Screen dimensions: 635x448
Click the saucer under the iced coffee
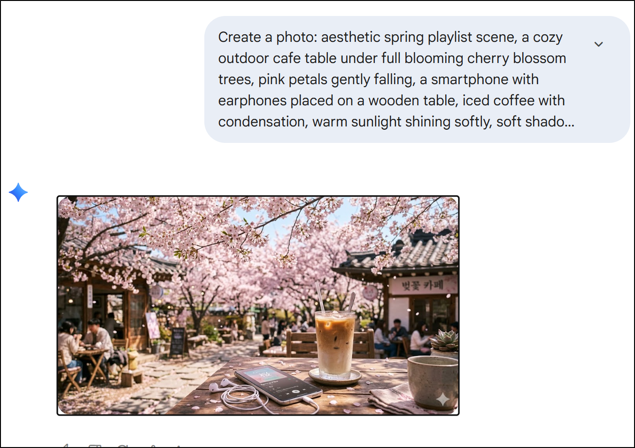(x=335, y=377)
